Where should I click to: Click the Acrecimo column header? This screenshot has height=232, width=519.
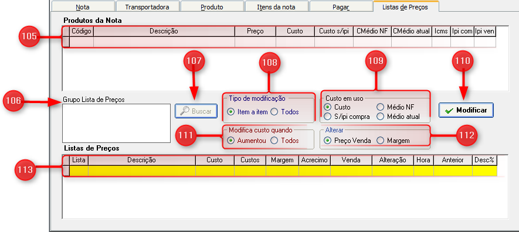coord(314,160)
